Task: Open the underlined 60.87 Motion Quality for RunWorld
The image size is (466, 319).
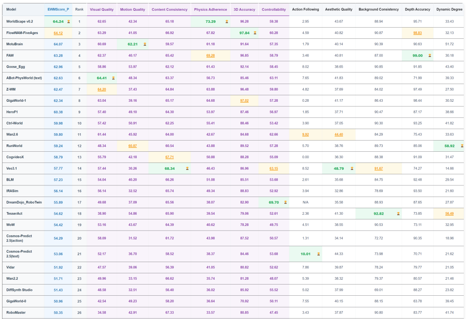Action: tap(132, 146)
